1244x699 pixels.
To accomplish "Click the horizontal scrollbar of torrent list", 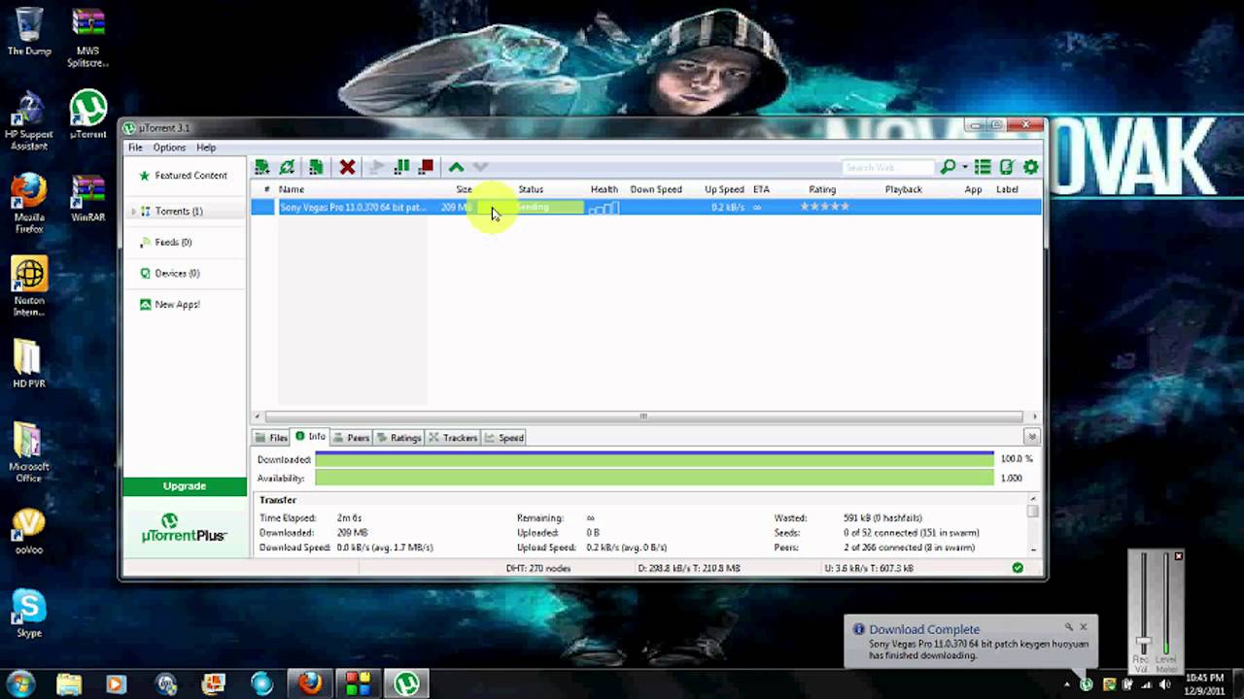I will [642, 416].
